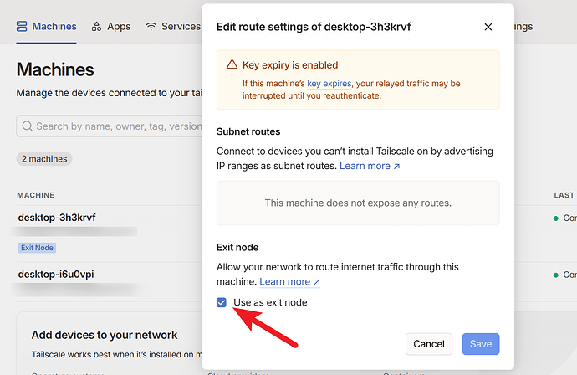
Task: Click the Use as exit node label
Action: click(x=270, y=302)
